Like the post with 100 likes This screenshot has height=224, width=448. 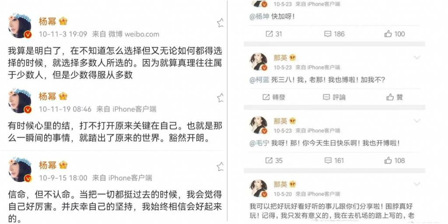tap(395, 34)
